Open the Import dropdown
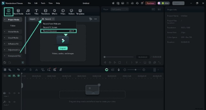 (34, 19)
